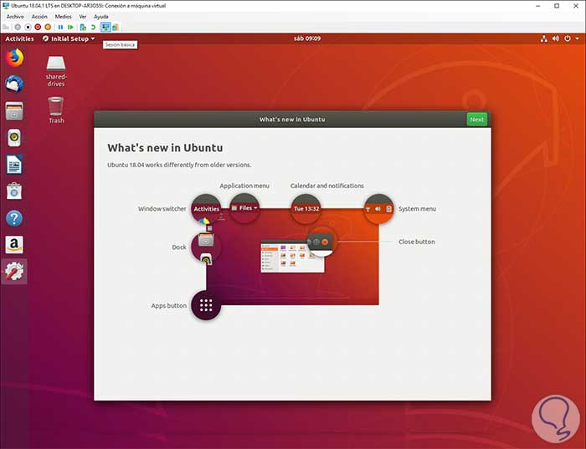Screen dimensions: 586x449
Task: Click the Turn Off black square toolbar icon
Action: click(x=28, y=27)
